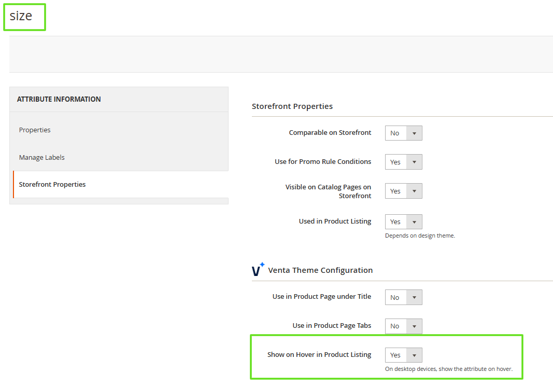This screenshot has width=553, height=387.
Task: Open the Comparable on Storefront dropdown arrow
Action: (414, 133)
